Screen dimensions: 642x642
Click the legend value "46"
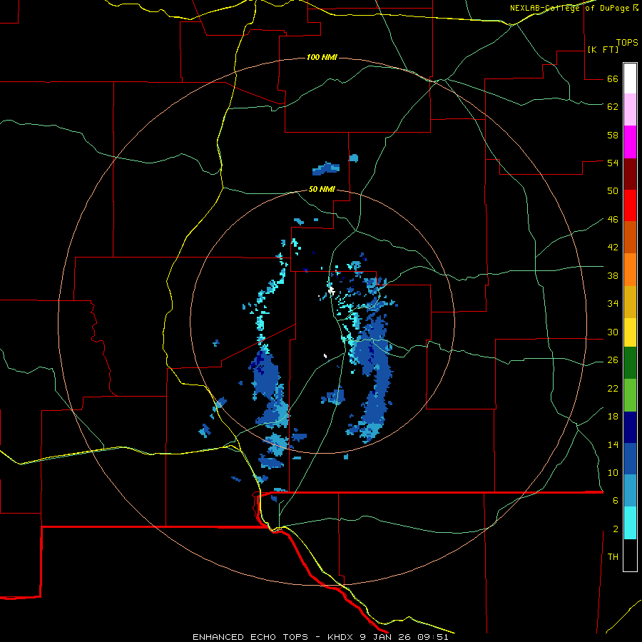[613, 220]
